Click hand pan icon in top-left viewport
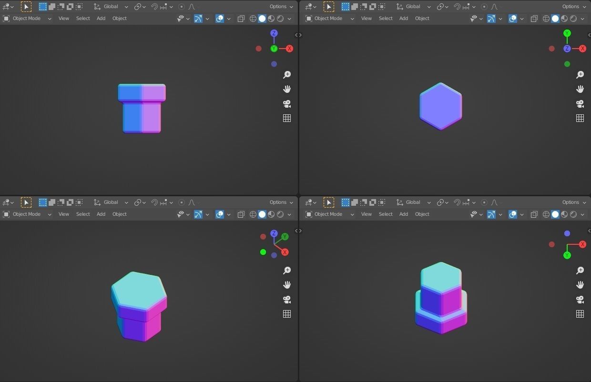591x382 pixels. pyautogui.click(x=287, y=89)
